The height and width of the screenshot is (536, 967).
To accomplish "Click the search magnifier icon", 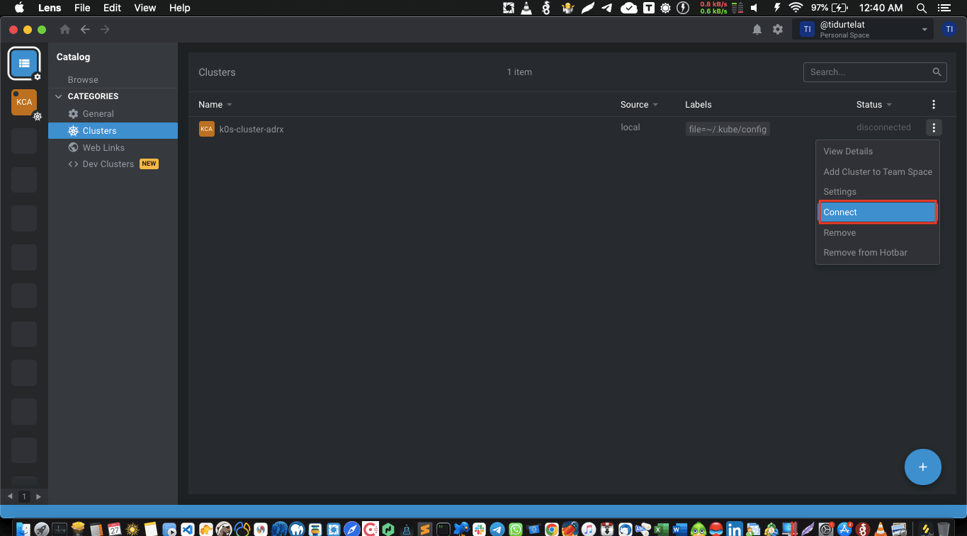I will (x=937, y=72).
